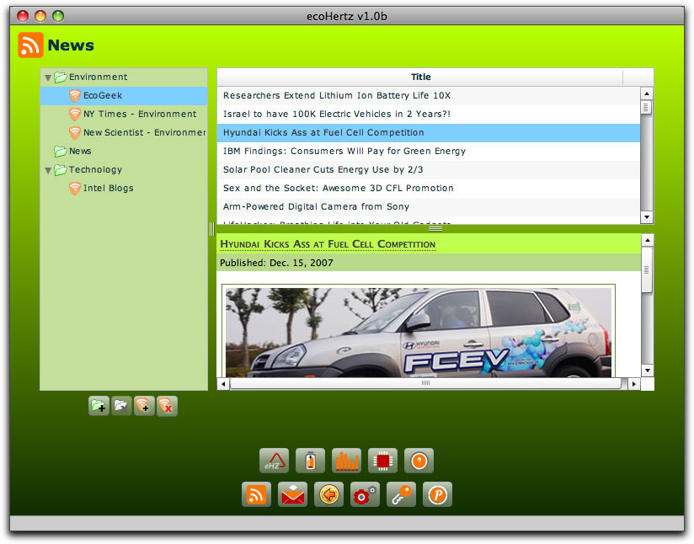Open the orange question mark help icon
This screenshot has width=694, height=544.
(419, 461)
